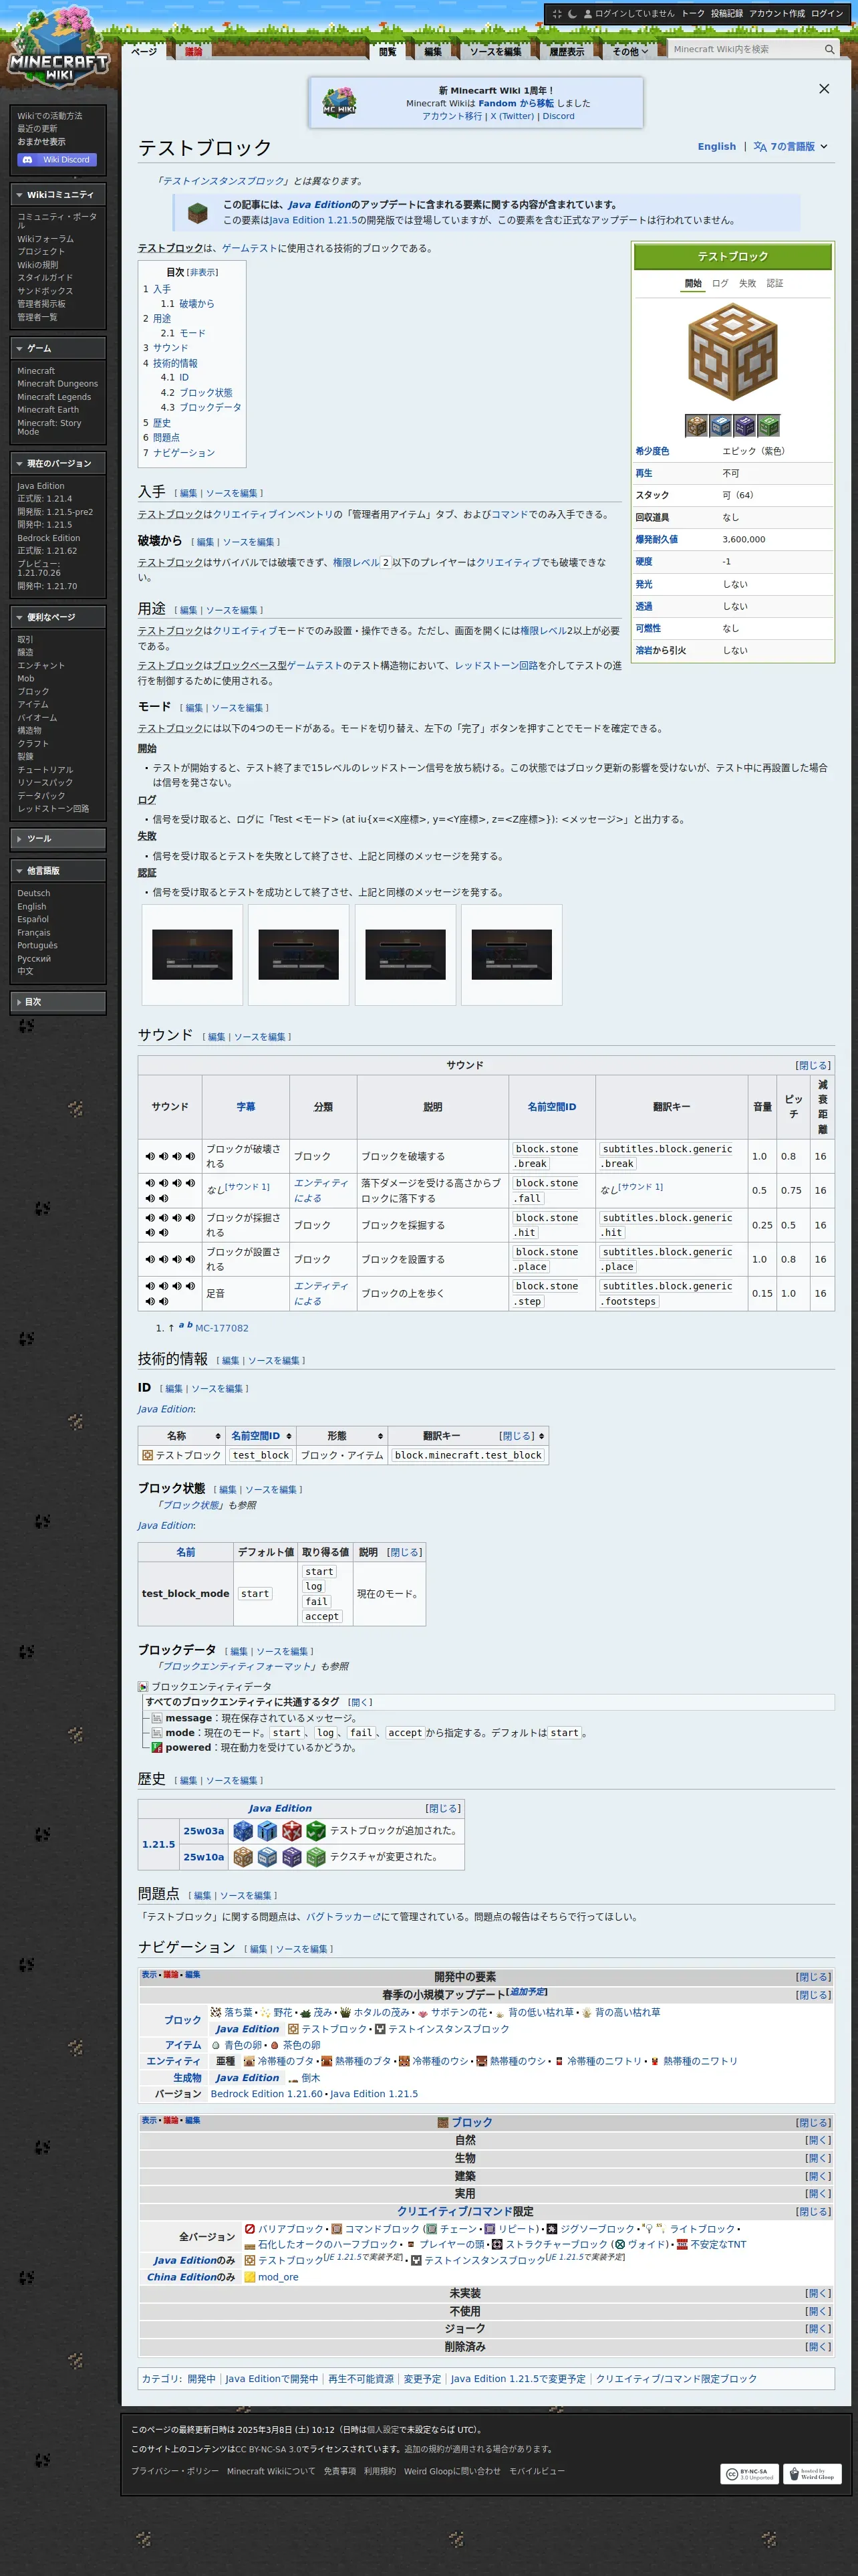Collapse the Wikiコミュニティ sidebar section
858x2576 pixels.
pyautogui.click(x=58, y=195)
